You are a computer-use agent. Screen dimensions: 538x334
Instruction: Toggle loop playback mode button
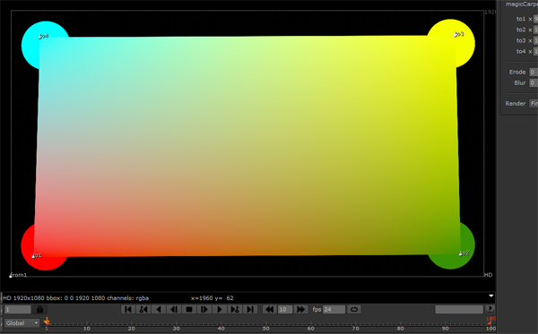click(354, 309)
